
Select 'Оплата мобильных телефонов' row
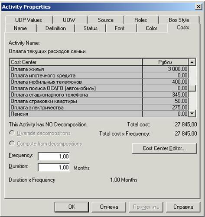pyautogui.click(x=99, y=82)
